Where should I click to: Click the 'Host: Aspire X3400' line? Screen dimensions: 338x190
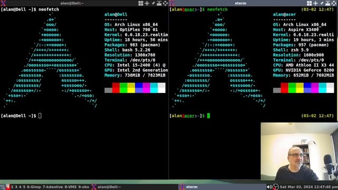[296, 30]
